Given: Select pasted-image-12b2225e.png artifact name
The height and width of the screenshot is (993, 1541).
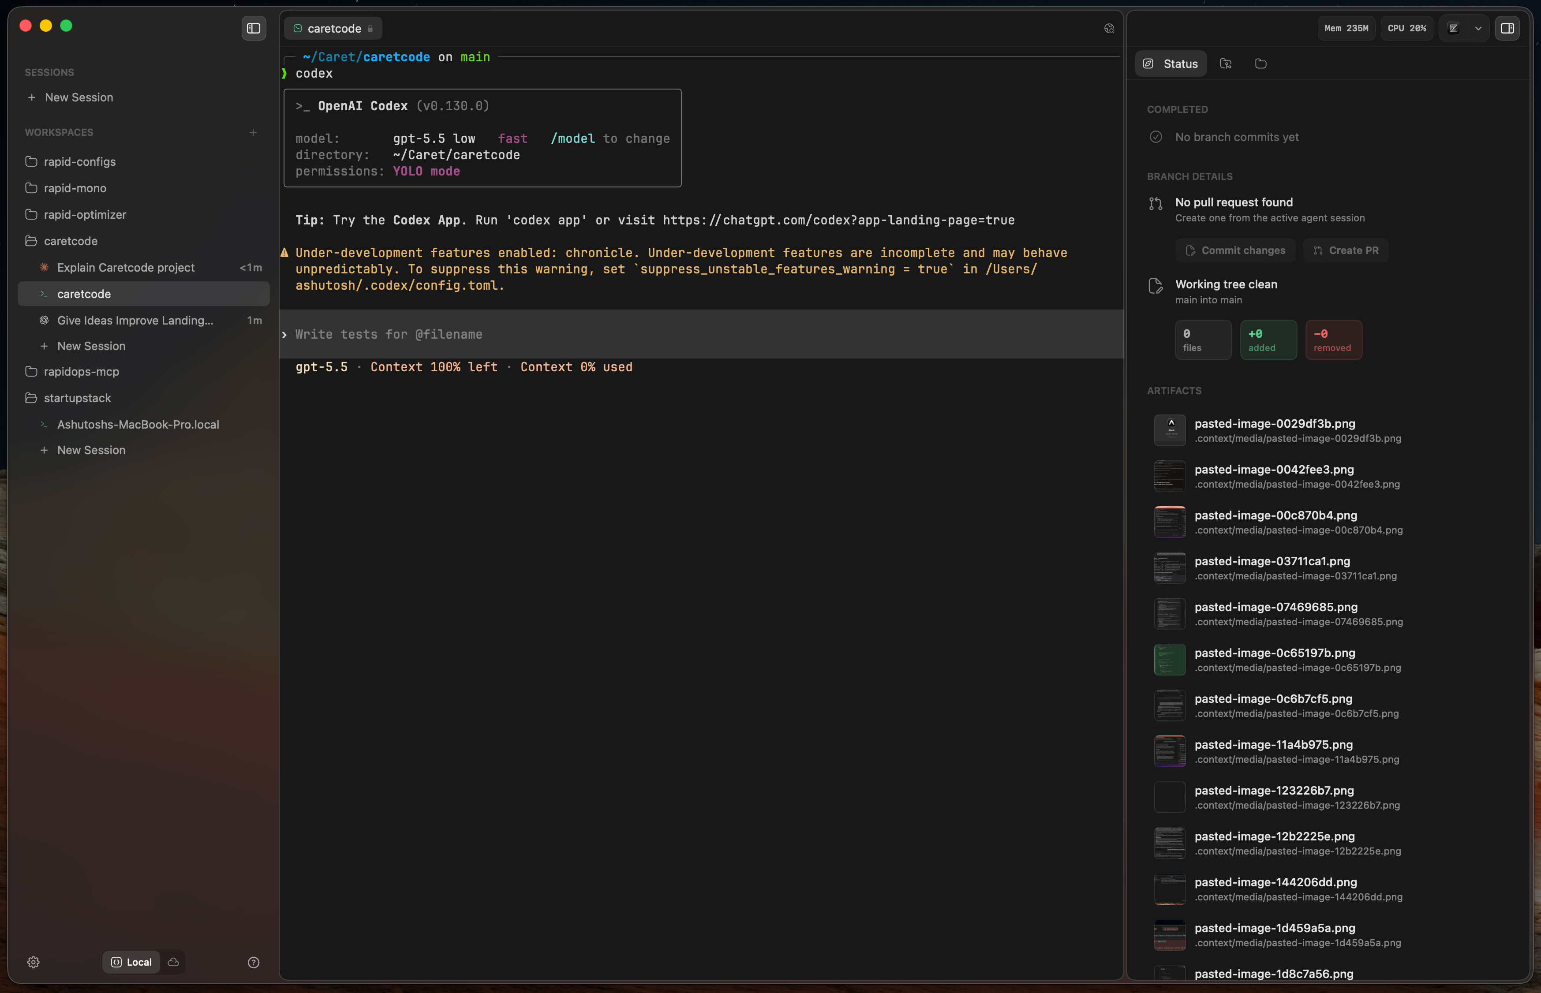Looking at the screenshot, I should pos(1274,836).
